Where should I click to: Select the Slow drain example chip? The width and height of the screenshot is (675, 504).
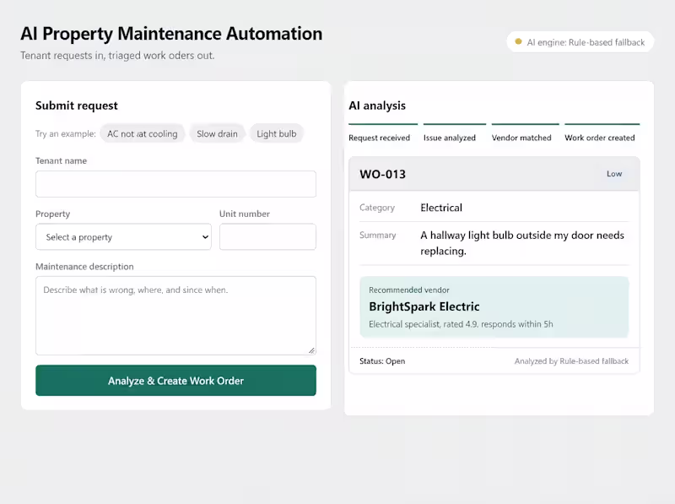click(x=217, y=133)
